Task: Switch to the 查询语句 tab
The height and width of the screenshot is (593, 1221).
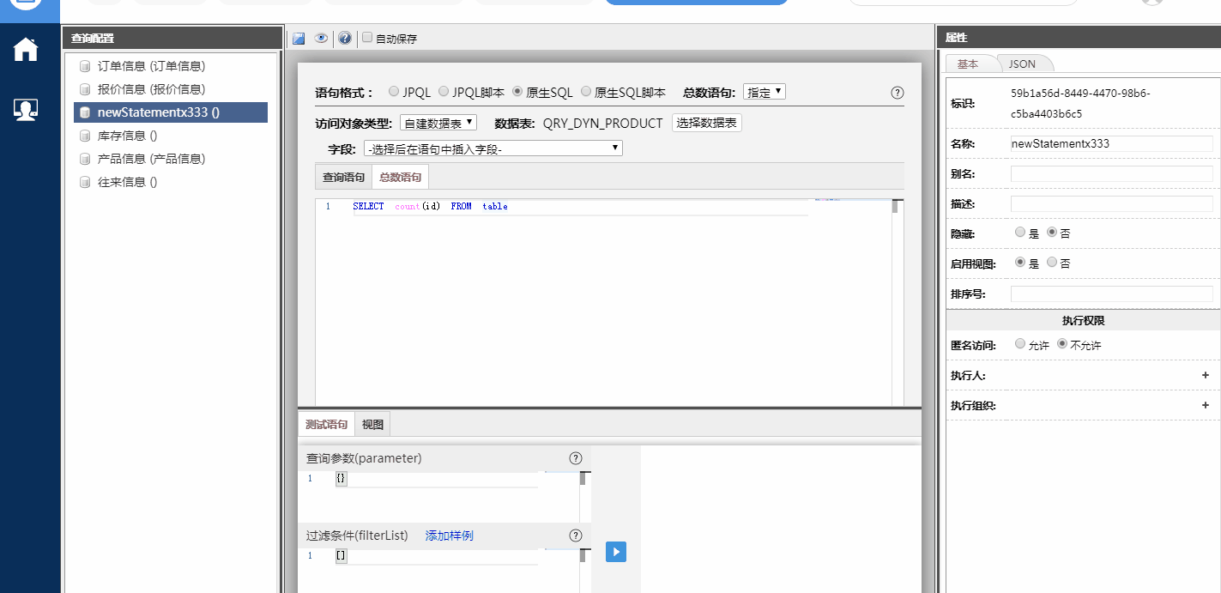Action: pyautogui.click(x=343, y=178)
